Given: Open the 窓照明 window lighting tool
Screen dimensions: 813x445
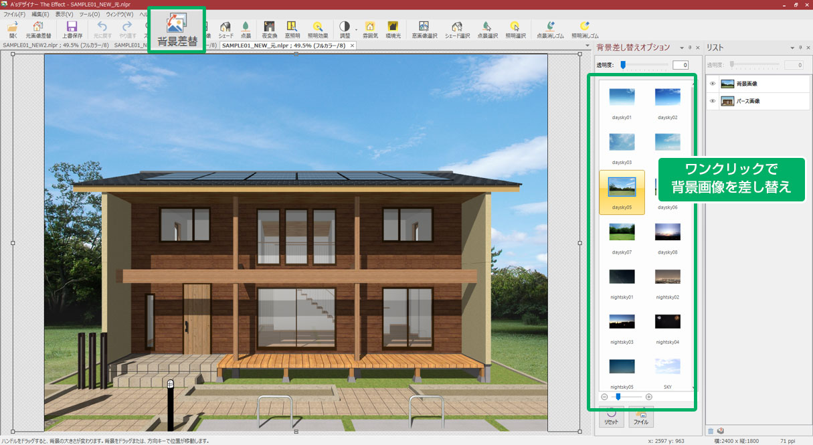Looking at the screenshot, I should 292,29.
